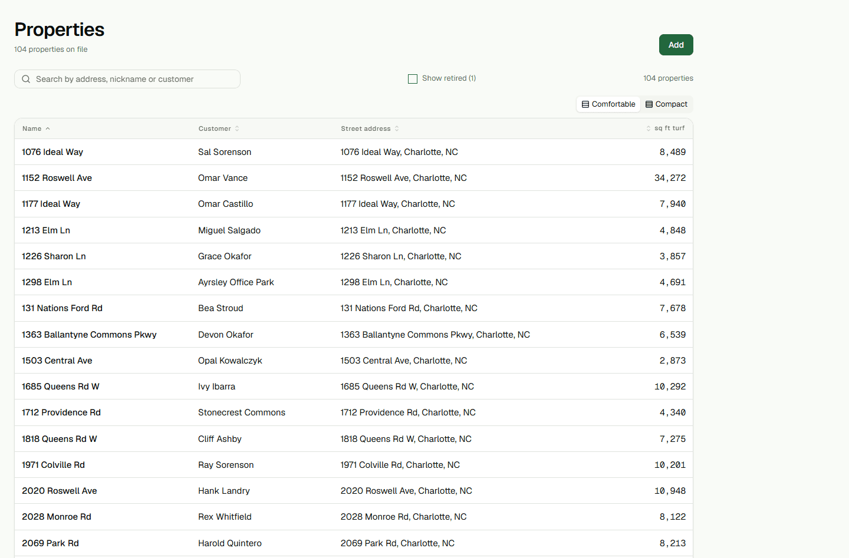The height and width of the screenshot is (558, 849).
Task: Click the magnifier search icon
Action: (26, 79)
